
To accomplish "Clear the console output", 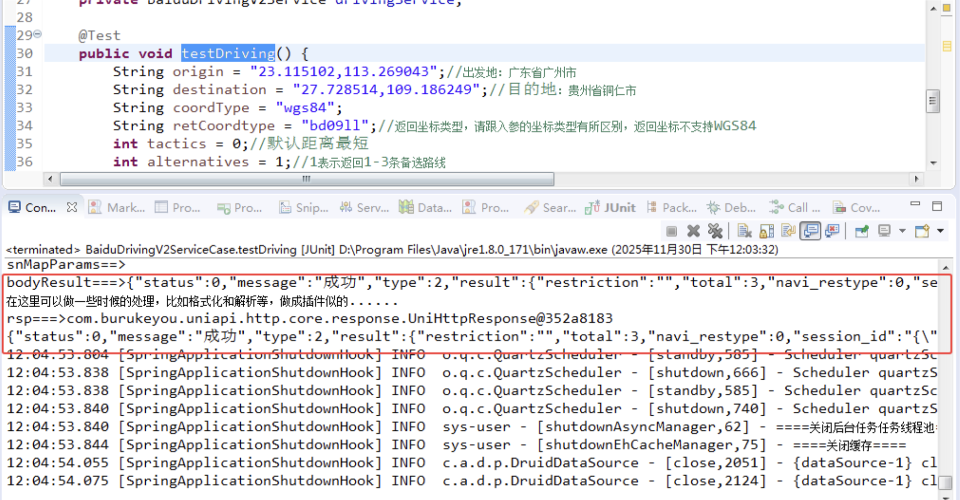I will (744, 231).
